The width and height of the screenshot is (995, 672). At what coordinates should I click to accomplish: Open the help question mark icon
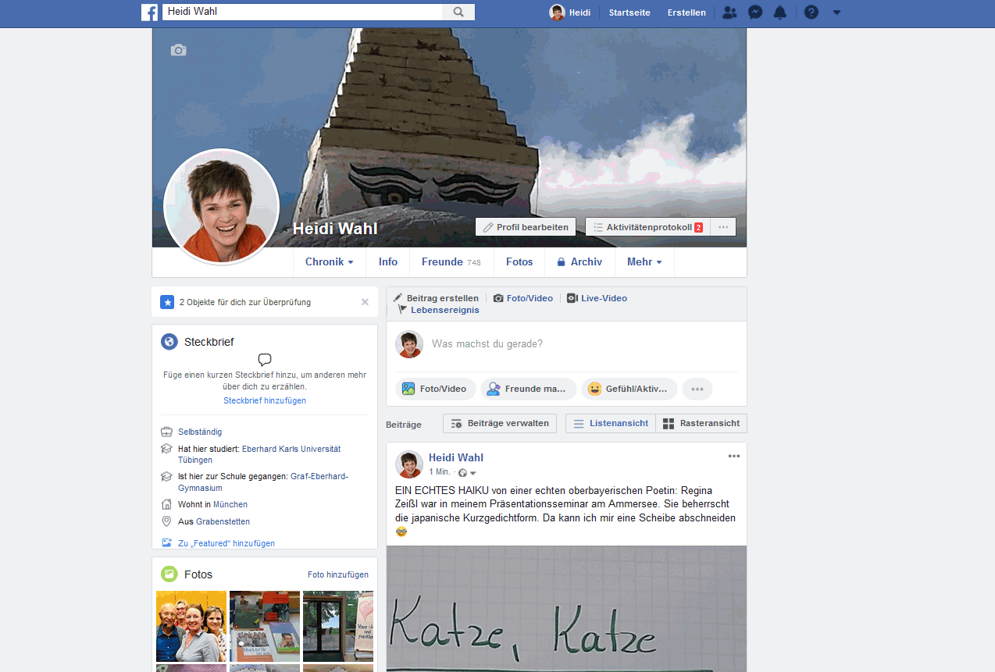click(x=811, y=12)
